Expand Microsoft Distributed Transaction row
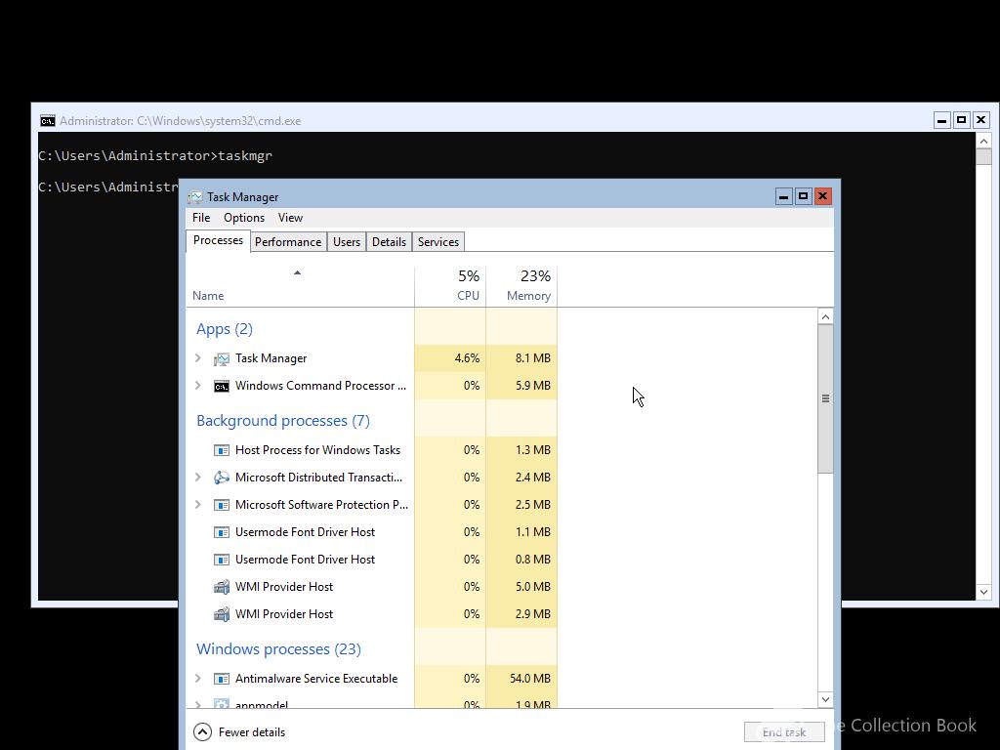The width and height of the screenshot is (1000, 750). 198,478
